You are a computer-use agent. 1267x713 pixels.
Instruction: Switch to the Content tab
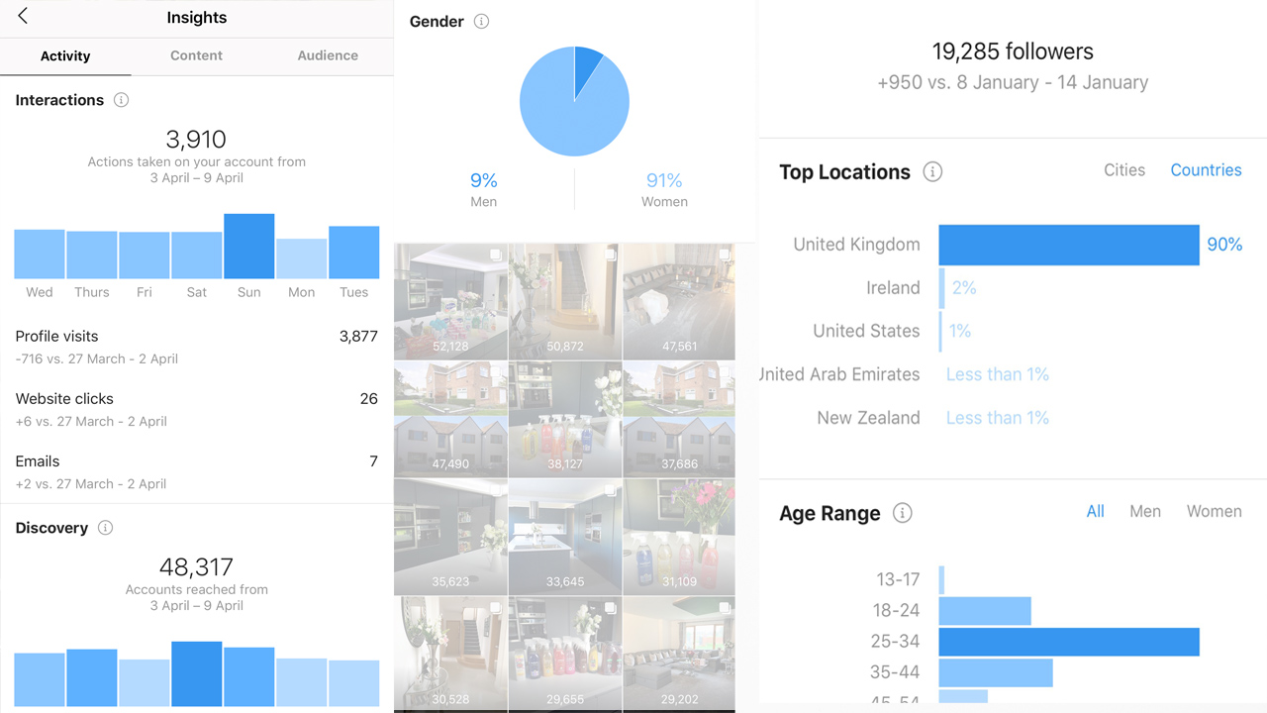click(x=196, y=55)
